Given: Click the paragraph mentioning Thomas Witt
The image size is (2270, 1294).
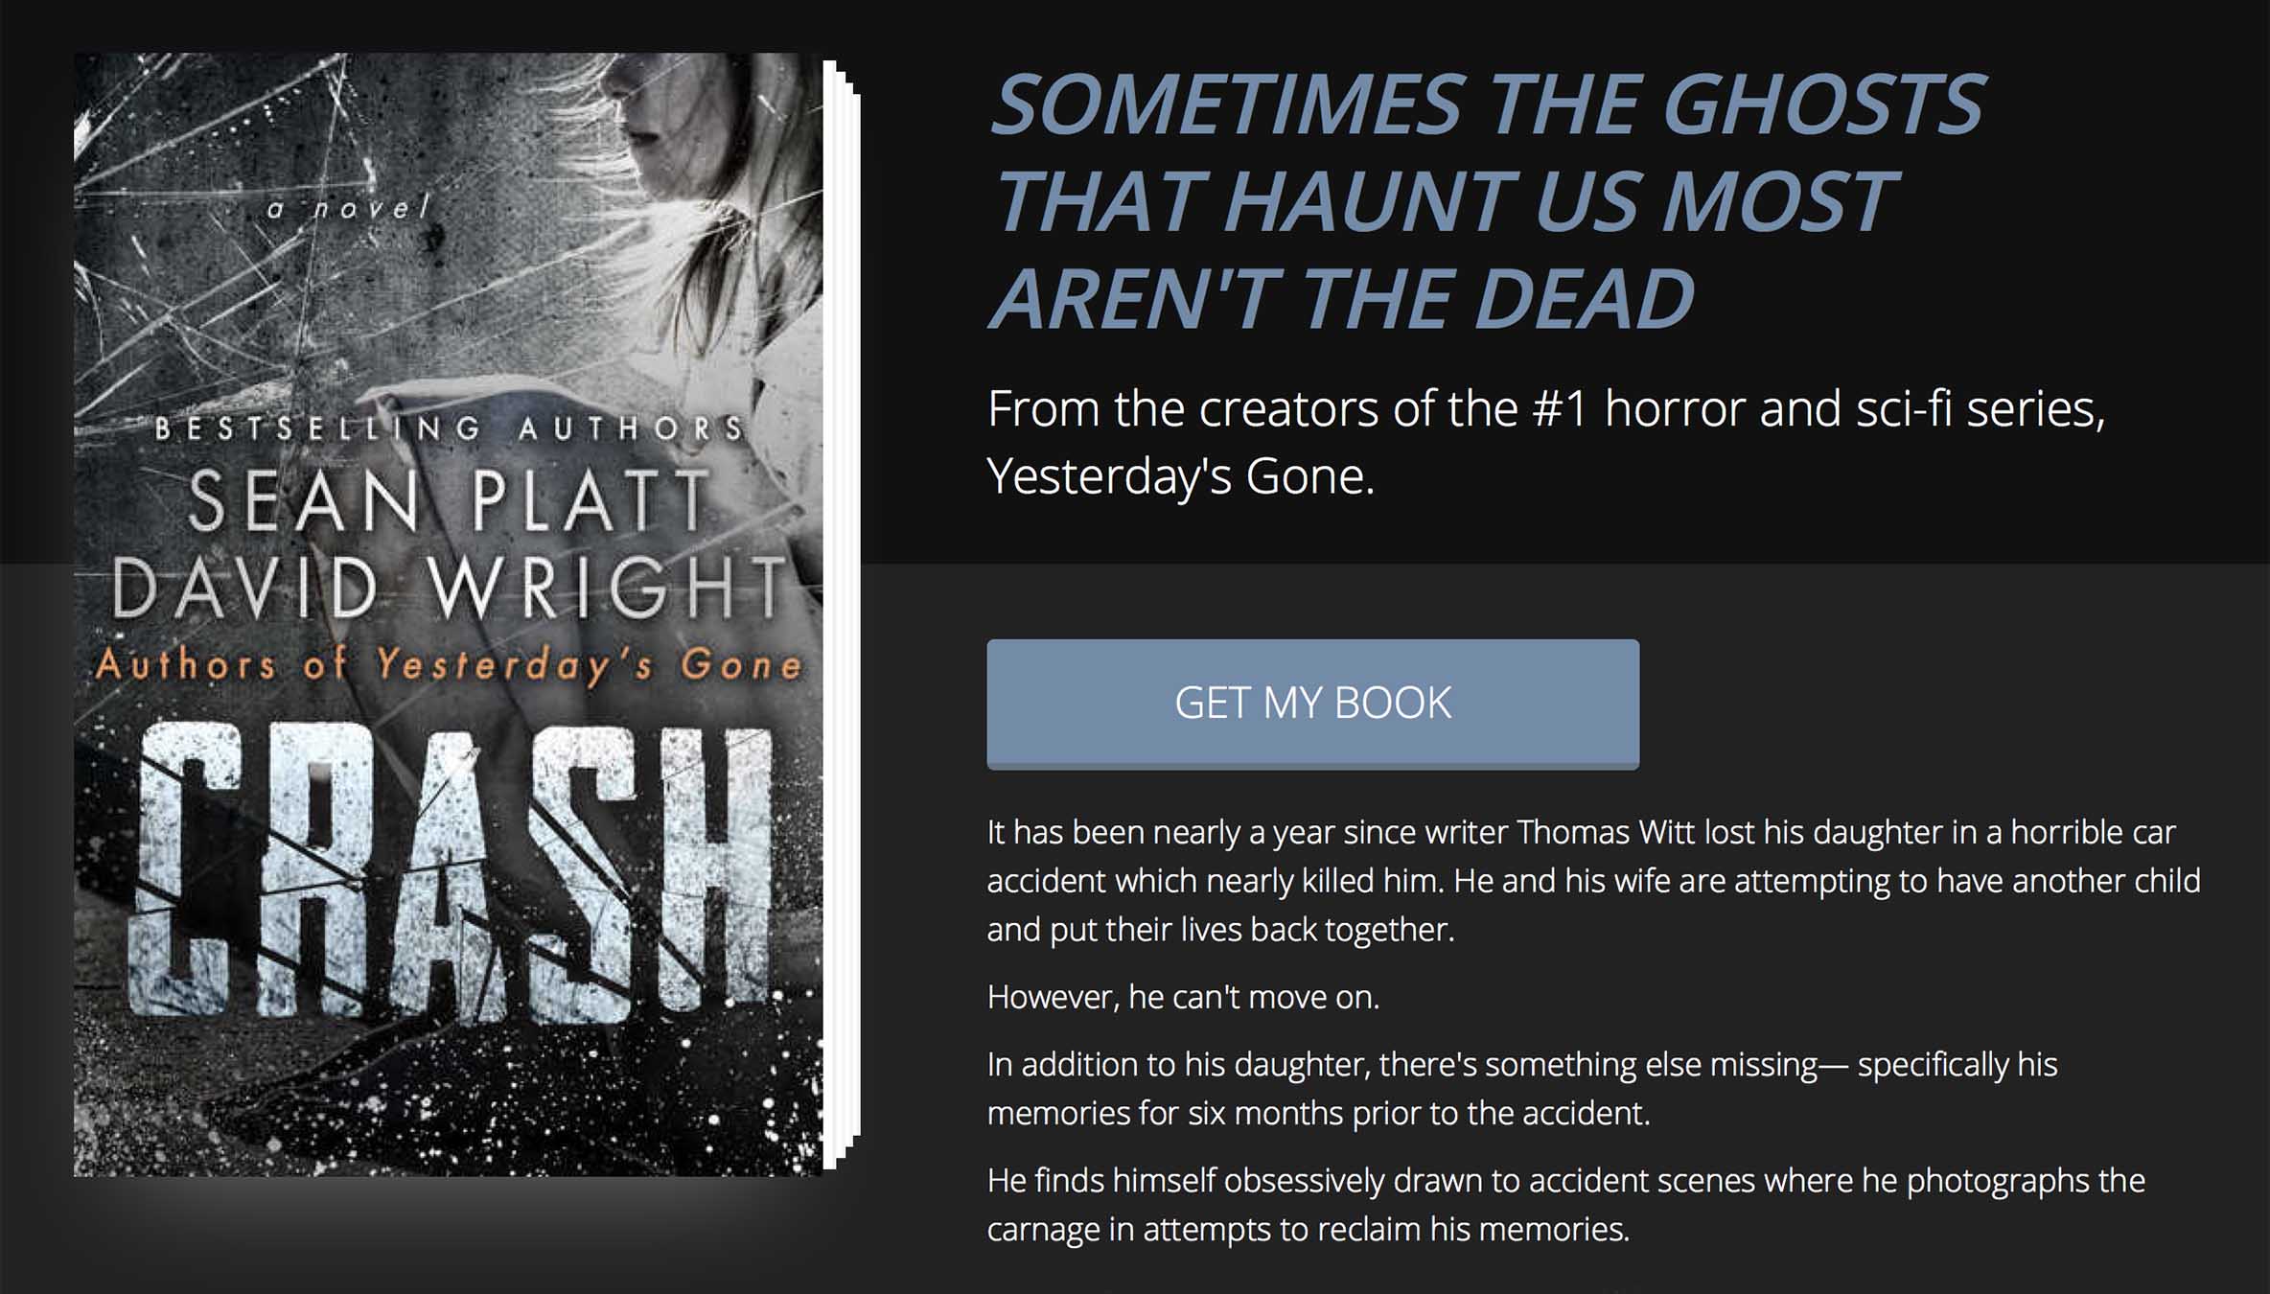Looking at the screenshot, I should [x=1593, y=880].
